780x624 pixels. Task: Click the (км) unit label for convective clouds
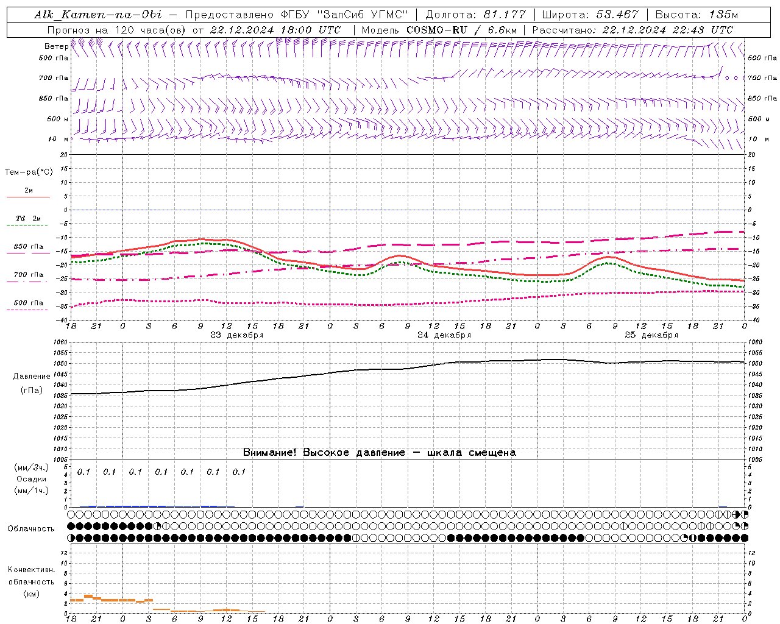click(x=31, y=593)
